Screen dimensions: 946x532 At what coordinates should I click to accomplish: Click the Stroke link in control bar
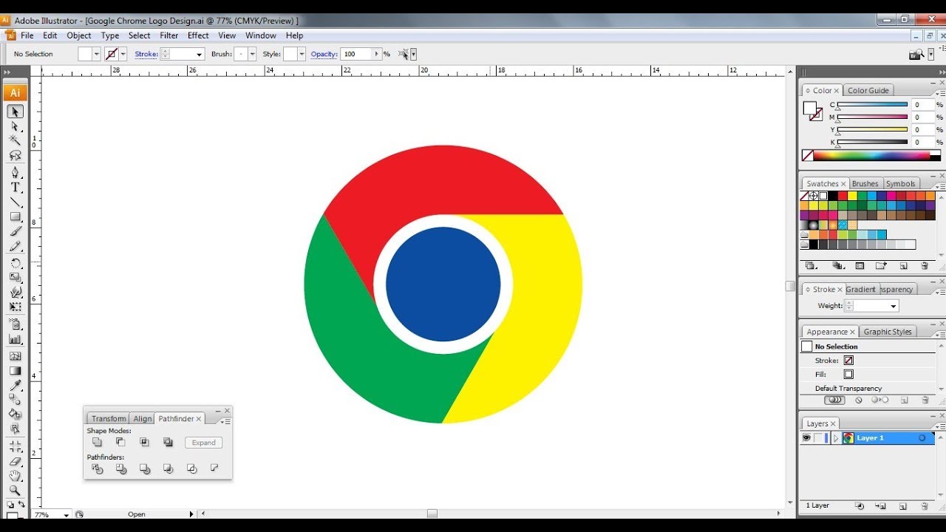click(146, 54)
